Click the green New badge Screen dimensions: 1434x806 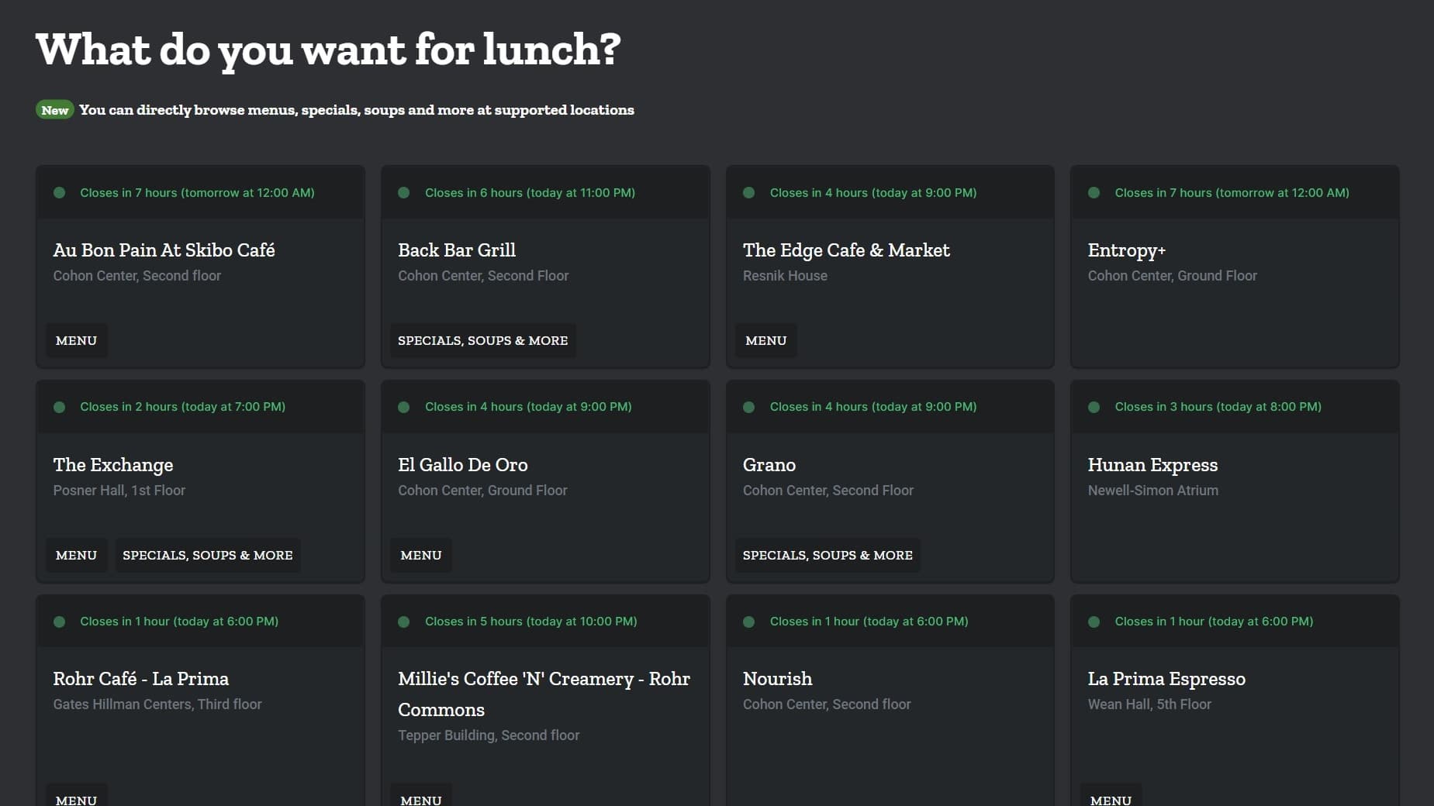[54, 110]
